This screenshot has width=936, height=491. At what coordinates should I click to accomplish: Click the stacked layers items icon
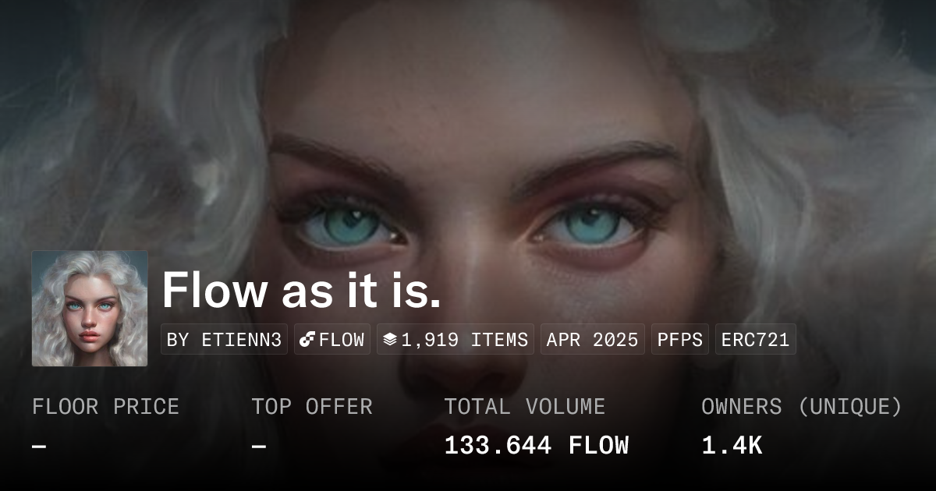tap(390, 340)
